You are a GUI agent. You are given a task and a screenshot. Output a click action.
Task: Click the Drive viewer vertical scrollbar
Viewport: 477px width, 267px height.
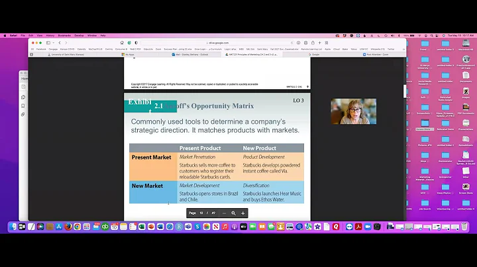pyautogui.click(x=405, y=91)
